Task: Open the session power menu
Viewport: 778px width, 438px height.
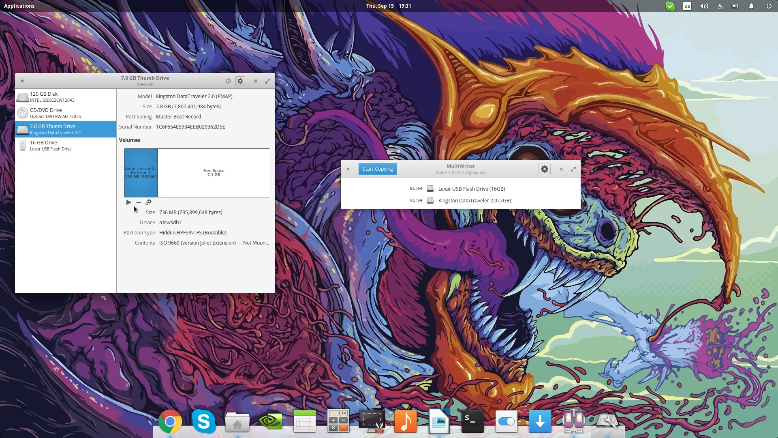Action: coord(769,6)
